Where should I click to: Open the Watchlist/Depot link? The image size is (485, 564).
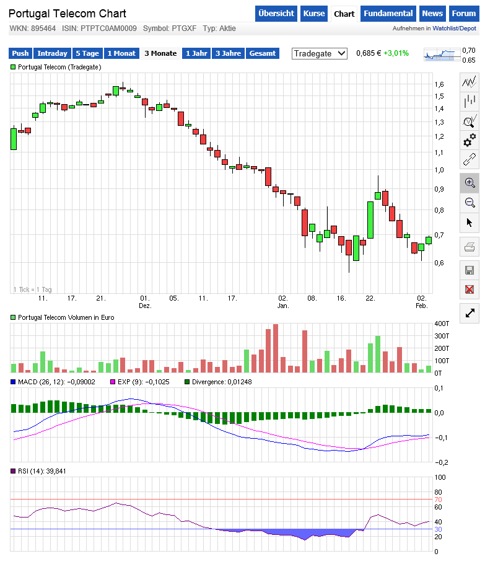(x=454, y=29)
